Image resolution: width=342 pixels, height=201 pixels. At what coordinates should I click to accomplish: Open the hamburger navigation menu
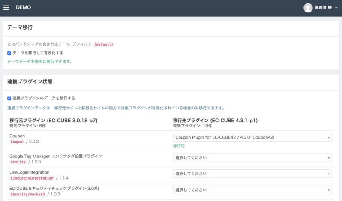click(6, 8)
